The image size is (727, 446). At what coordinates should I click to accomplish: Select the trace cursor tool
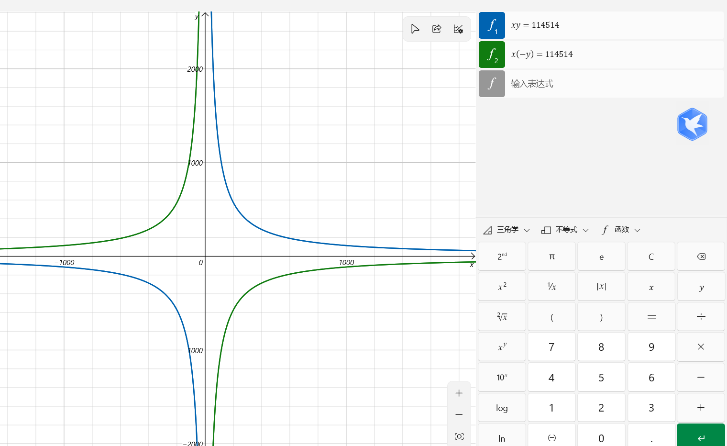(x=415, y=29)
